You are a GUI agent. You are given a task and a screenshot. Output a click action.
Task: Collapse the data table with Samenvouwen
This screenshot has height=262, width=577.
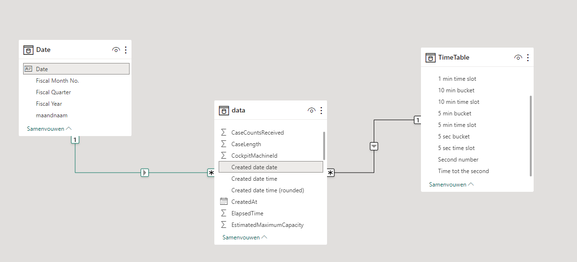(245, 237)
